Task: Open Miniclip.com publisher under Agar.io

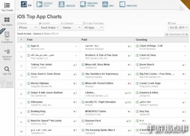Action: [x=38, y=49]
